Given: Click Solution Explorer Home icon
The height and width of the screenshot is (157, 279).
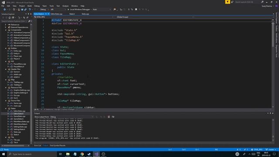Looking at the screenshot, I should 10,17.
